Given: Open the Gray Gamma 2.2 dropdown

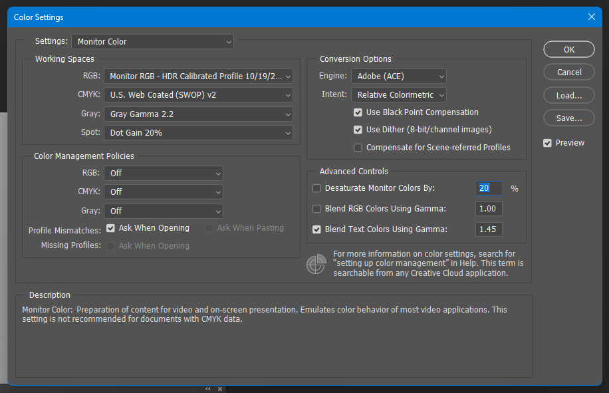Looking at the screenshot, I should click(198, 114).
